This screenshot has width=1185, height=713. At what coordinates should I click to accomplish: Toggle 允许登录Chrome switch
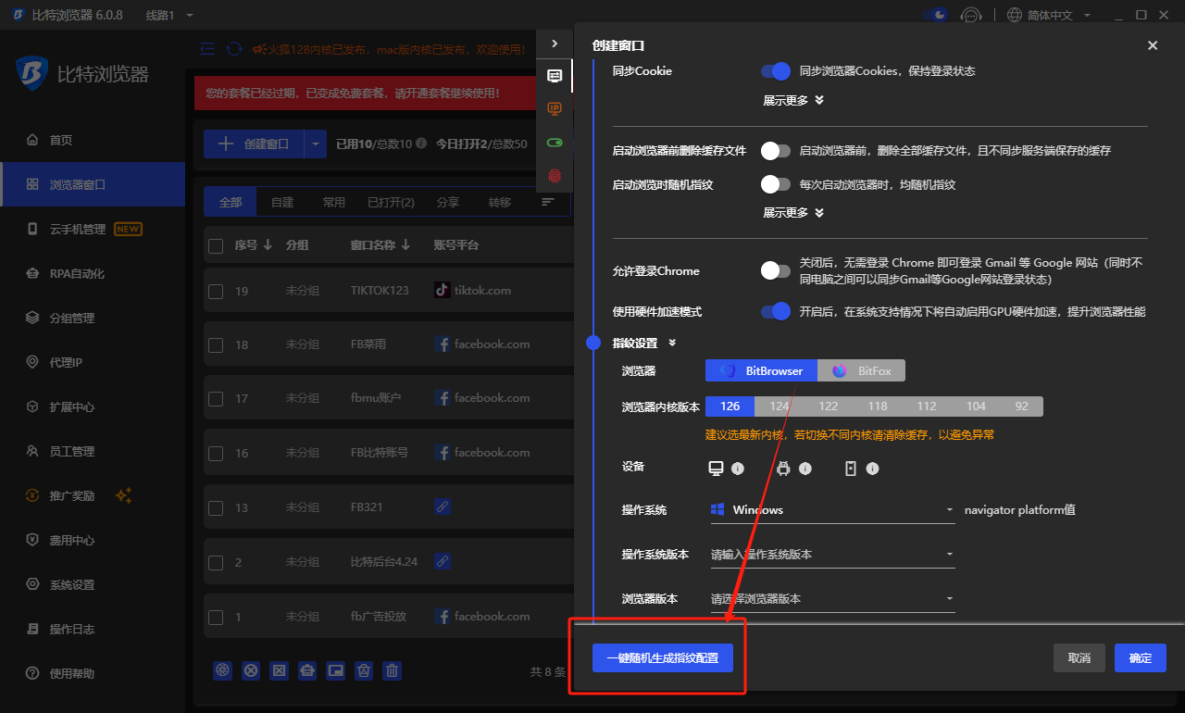776,270
